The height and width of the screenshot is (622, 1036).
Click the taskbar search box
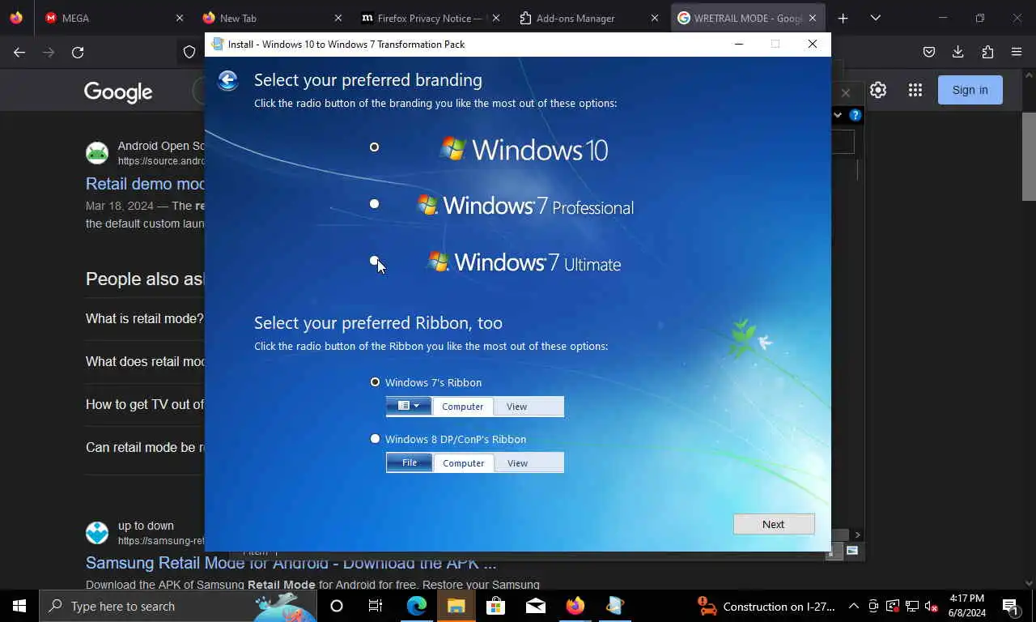coord(178,606)
